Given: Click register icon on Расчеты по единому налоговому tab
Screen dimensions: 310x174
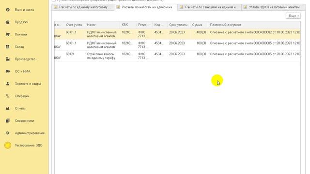Looking at the screenshot, I should pyautogui.click(x=56, y=7).
